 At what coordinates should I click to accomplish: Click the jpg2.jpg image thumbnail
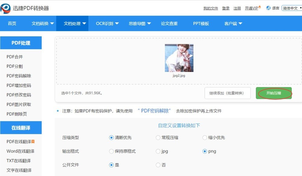point(179,58)
